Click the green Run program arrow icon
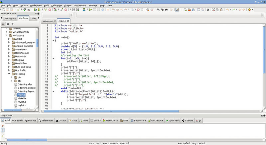 coord(90,10)
